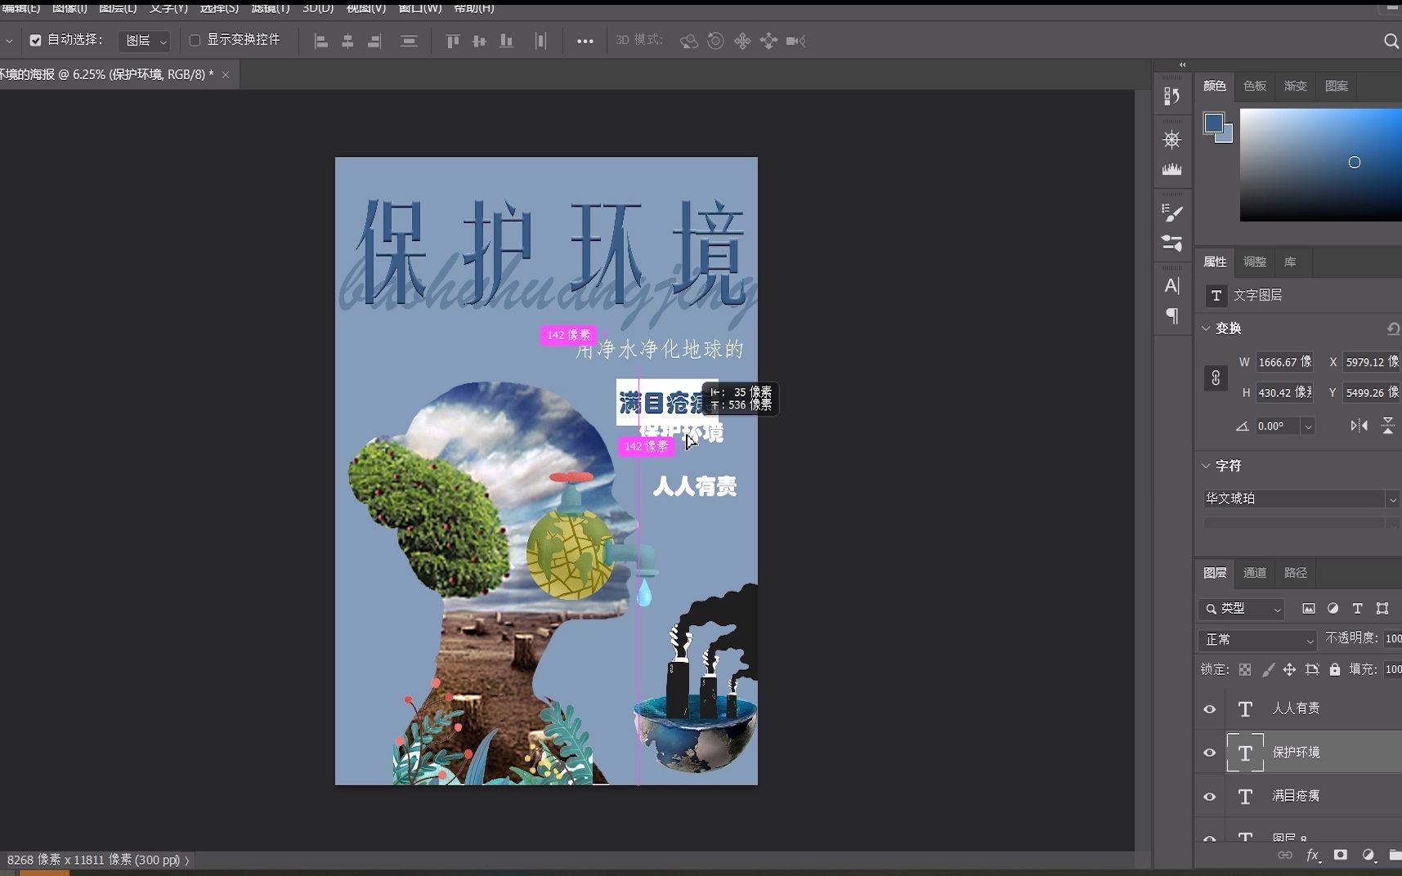The image size is (1402, 876).
Task: Hide the 保护环境 layer
Action: [1210, 753]
